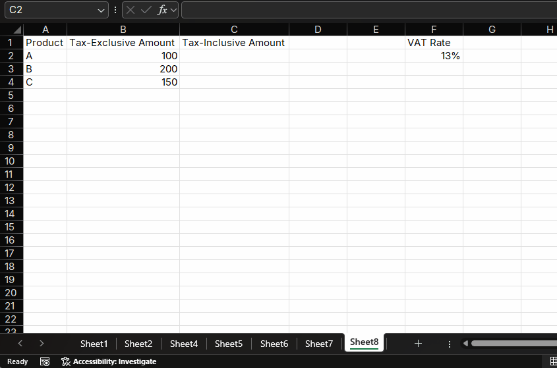Screen dimensions: 557x368
Task: Select row 5 header
Action: 11,95
